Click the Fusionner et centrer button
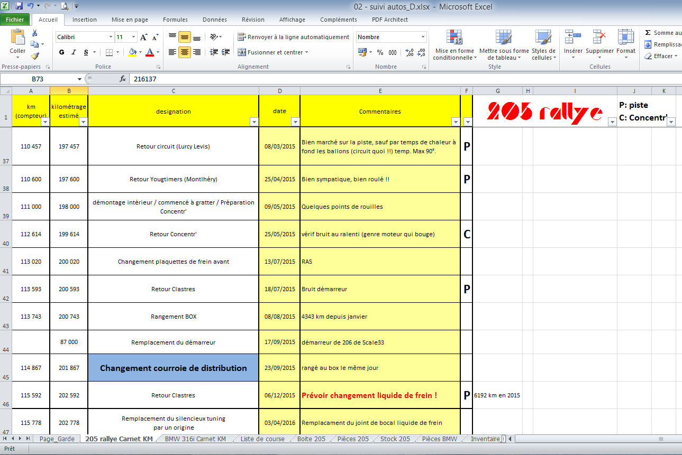 point(273,52)
